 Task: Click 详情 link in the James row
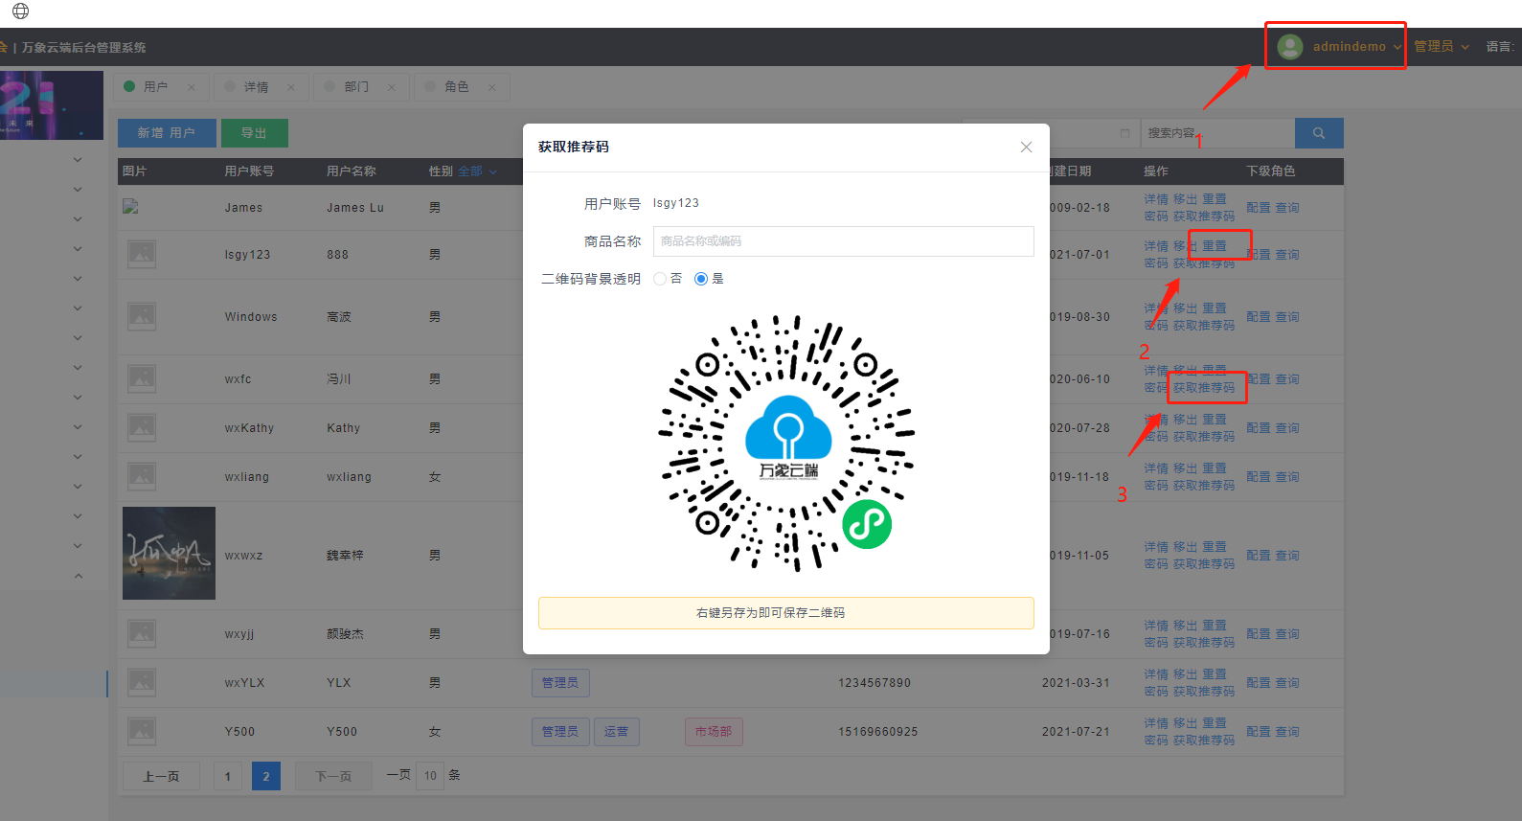[1156, 199]
